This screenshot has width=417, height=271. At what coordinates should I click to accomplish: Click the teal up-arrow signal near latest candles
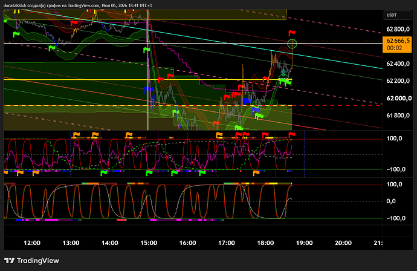click(x=284, y=71)
